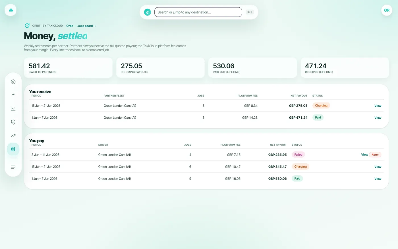Image resolution: width=398 pixels, height=249 pixels.
Task: View the GBP 530.06 paid payout
Action: (x=378, y=179)
